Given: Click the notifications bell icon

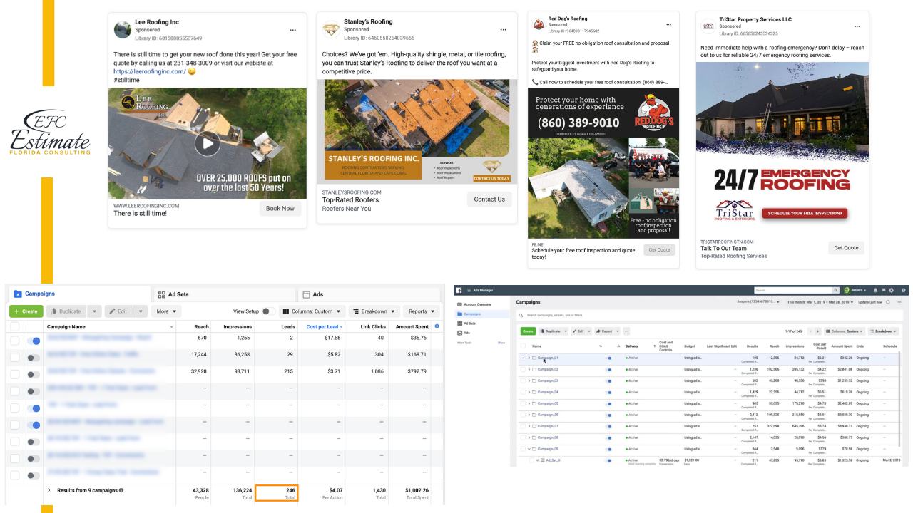Looking at the screenshot, I should (x=875, y=290).
